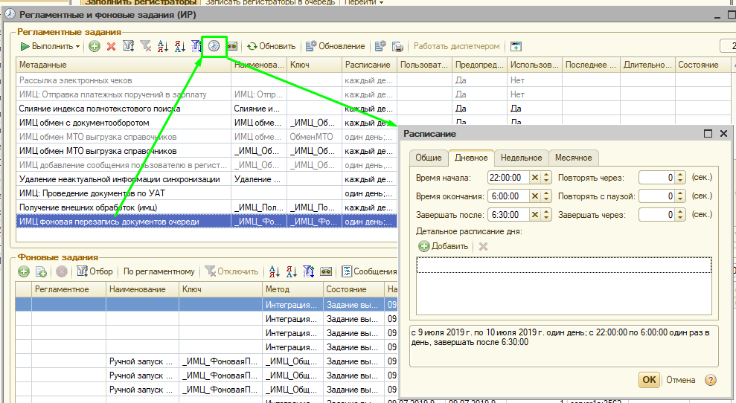Open the Общие tab

click(x=428, y=158)
